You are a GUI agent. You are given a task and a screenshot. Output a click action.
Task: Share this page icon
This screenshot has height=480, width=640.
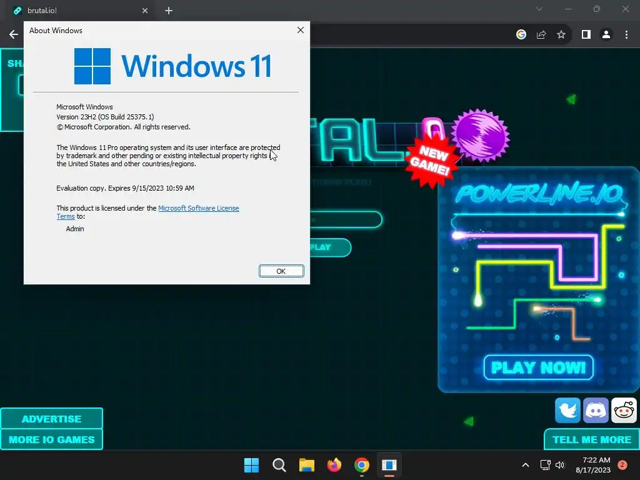coord(541,35)
